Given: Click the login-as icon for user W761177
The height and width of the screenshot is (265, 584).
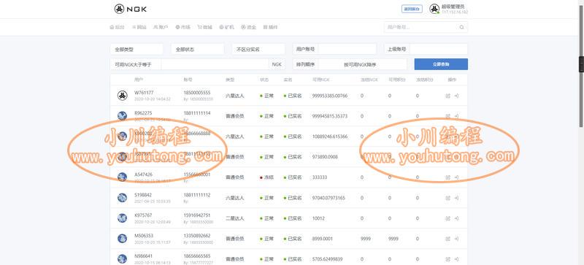Looking at the screenshot, I should [x=456, y=96].
